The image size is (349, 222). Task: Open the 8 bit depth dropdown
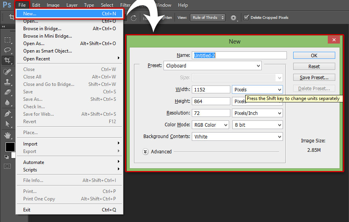pos(257,125)
